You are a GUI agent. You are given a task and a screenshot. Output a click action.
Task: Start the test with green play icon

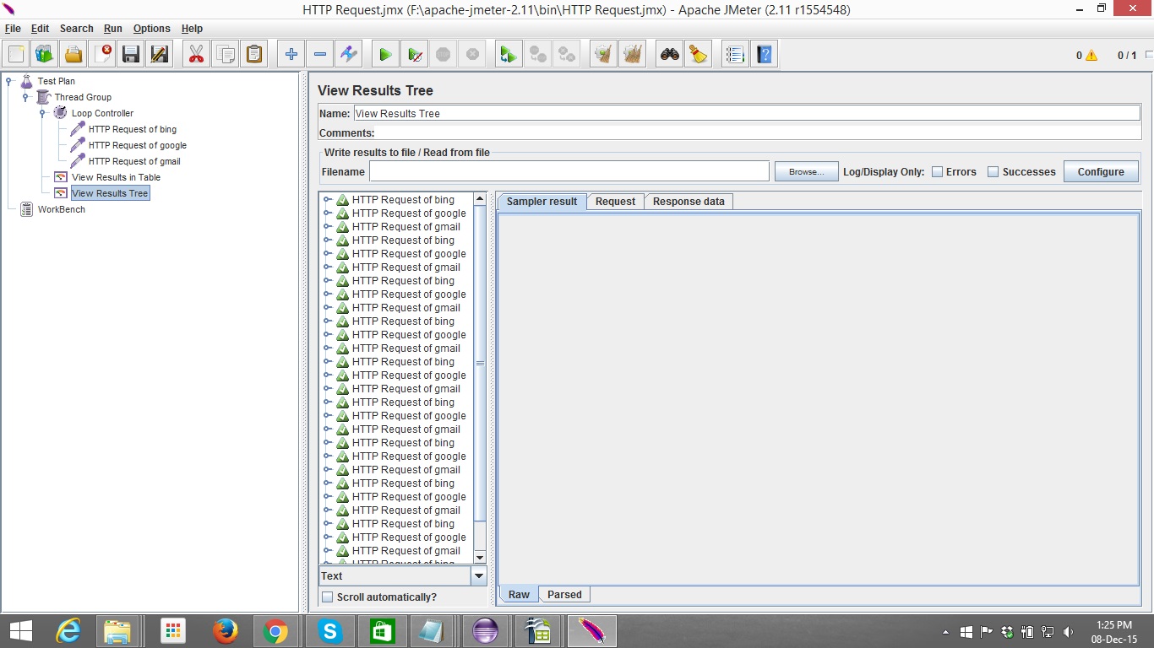click(385, 55)
